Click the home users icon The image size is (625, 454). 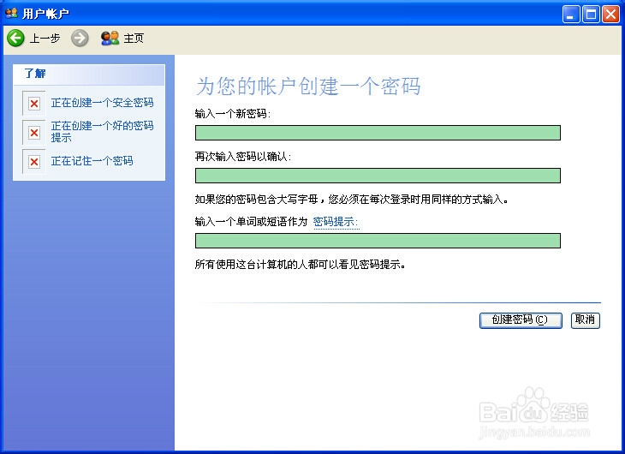coord(110,39)
